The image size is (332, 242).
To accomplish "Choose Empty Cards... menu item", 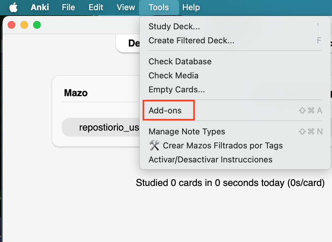I will tap(177, 89).
